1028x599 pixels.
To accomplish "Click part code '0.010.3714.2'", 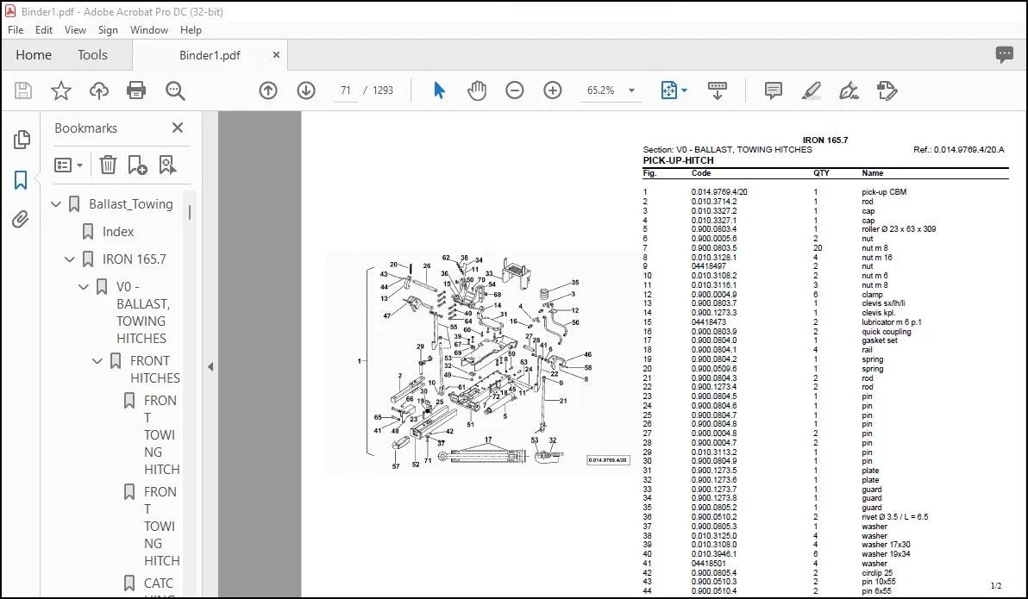I will click(714, 201).
